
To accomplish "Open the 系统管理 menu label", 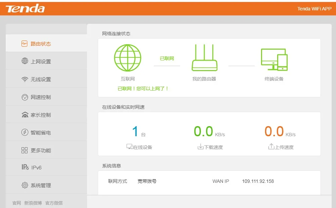I will pyautogui.click(x=41, y=185).
